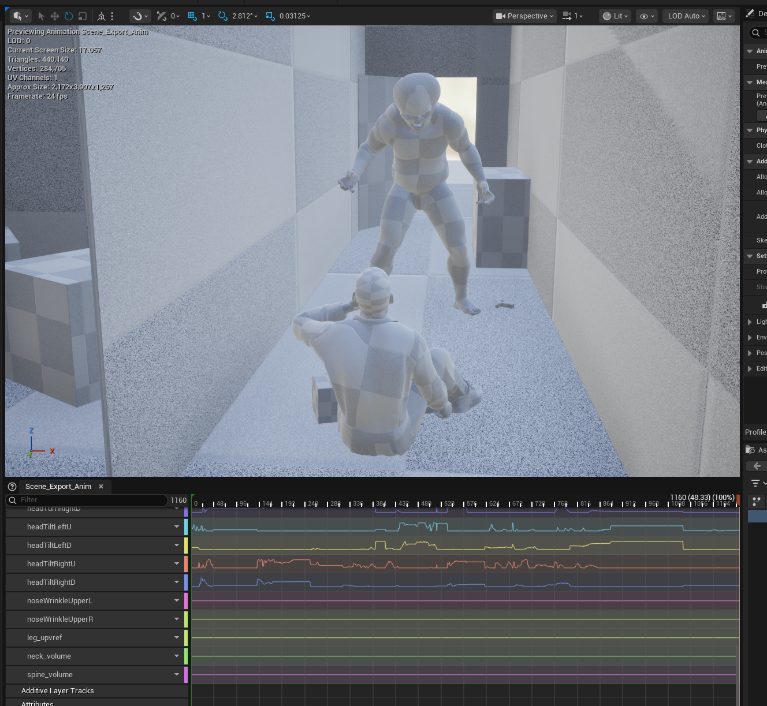Toggle rotation snapping icon
This screenshot has height=706, width=767.
[x=223, y=16]
